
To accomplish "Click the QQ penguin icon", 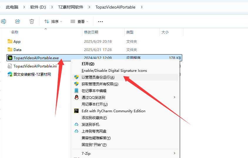I will click(76, 97).
